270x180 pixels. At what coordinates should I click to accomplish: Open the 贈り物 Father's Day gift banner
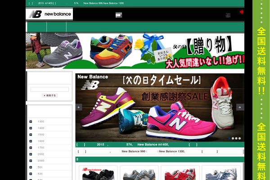tap(135, 51)
